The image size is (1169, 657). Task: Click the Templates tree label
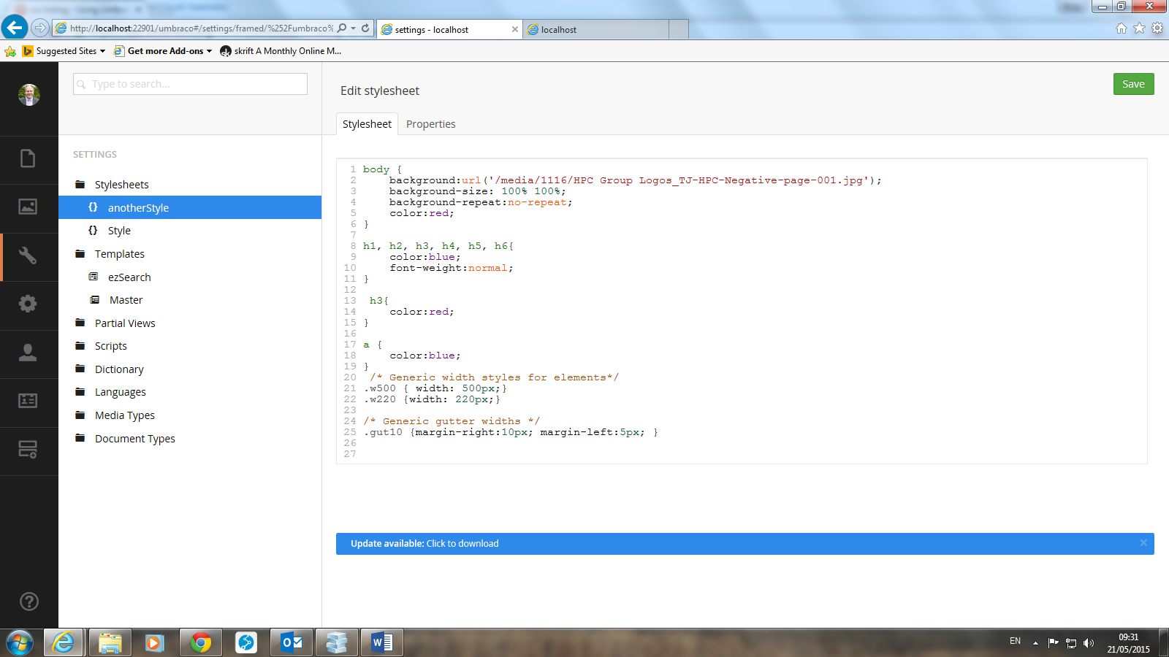(120, 254)
